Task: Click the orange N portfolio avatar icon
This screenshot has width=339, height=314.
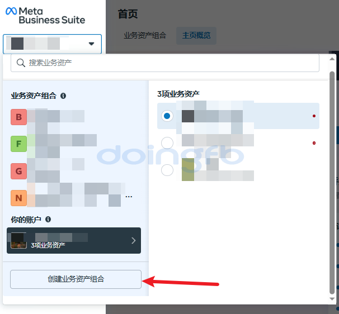Action: 18,198
